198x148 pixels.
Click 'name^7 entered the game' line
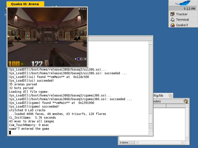(x=29, y=129)
